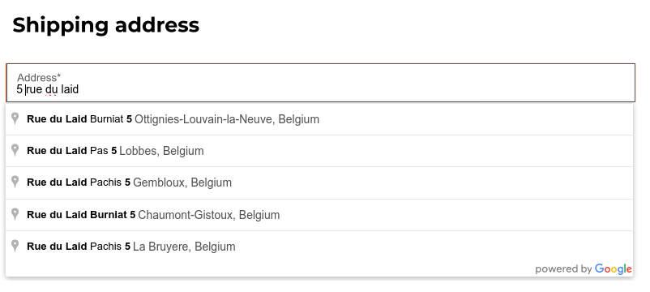Click the pin icon beside the Ottignies-Louvain-la-Neuve suggestion

tap(15, 118)
